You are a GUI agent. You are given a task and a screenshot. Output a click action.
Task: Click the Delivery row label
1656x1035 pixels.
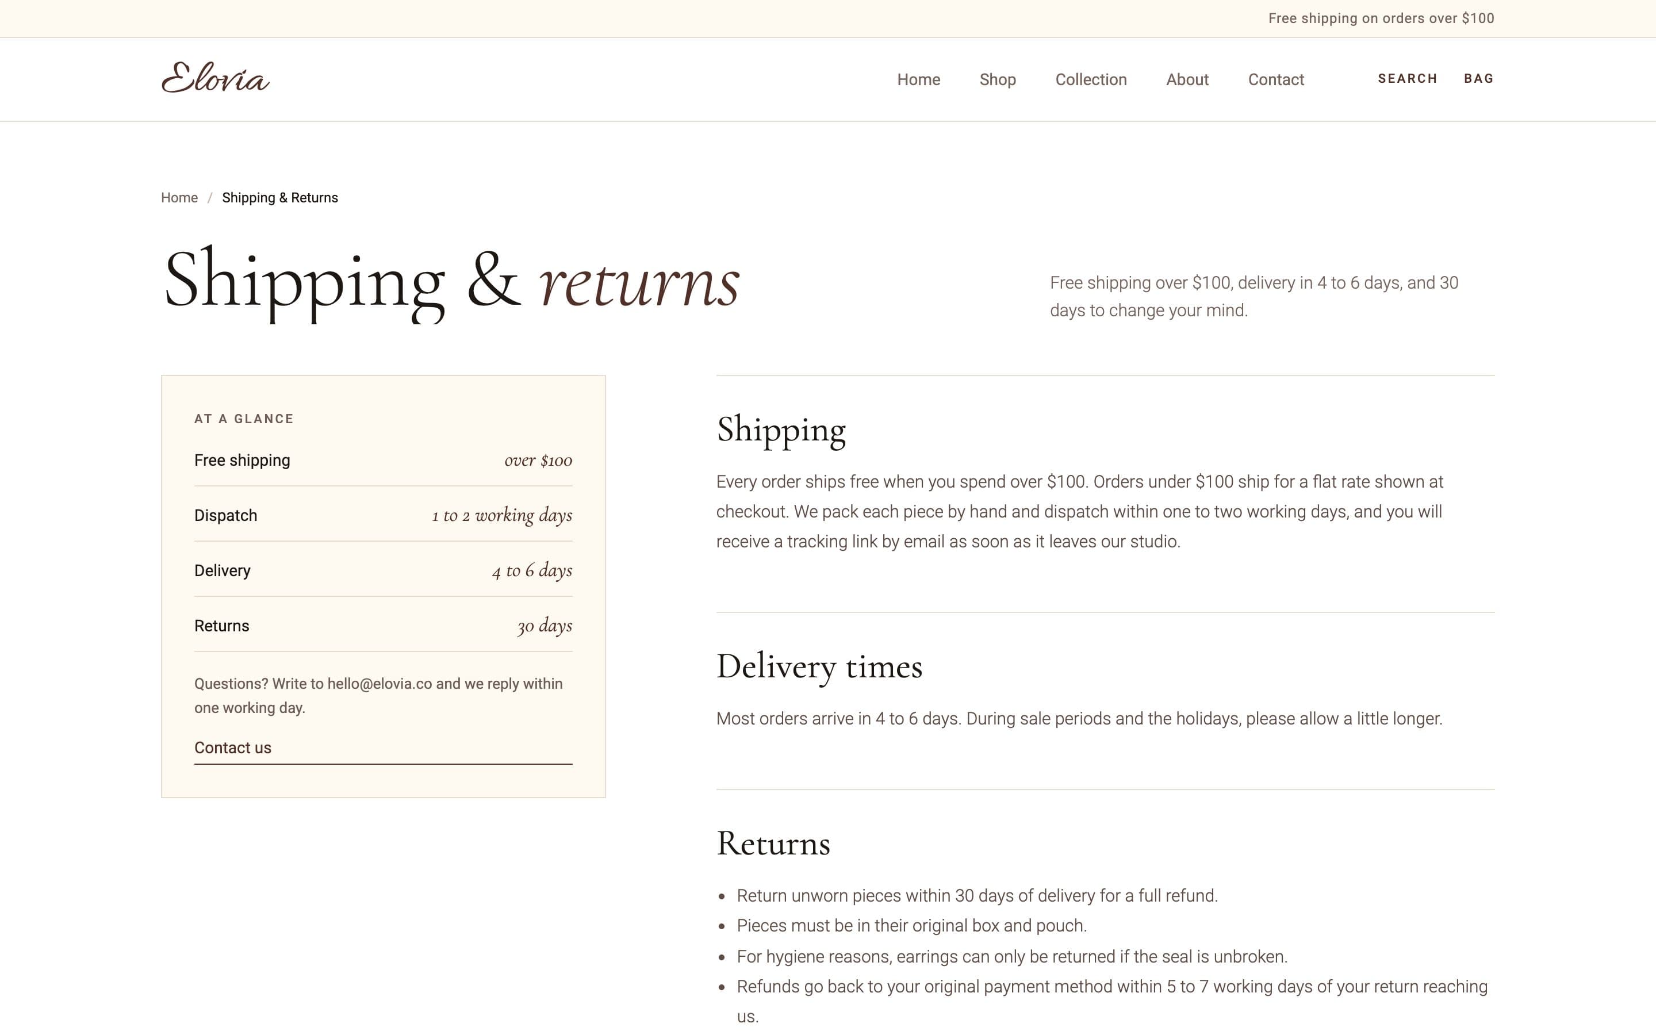[223, 570]
